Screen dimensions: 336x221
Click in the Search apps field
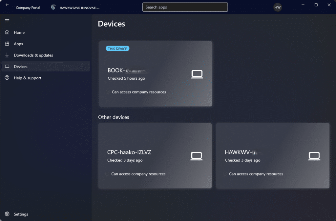pyautogui.click(x=185, y=7)
